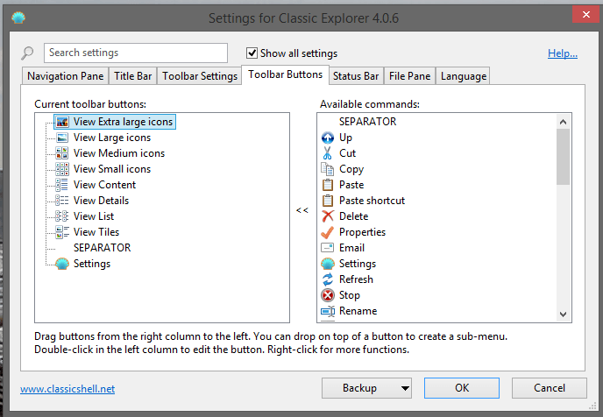Click inside the Search settings field
The height and width of the screenshot is (417, 603).
[135, 53]
